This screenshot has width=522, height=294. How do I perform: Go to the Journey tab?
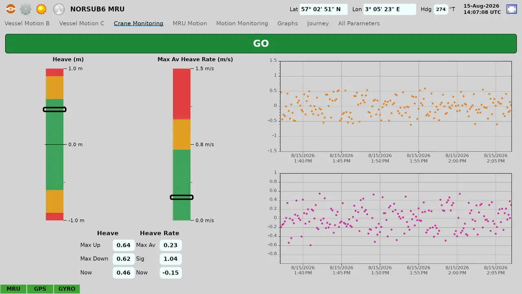tap(318, 23)
